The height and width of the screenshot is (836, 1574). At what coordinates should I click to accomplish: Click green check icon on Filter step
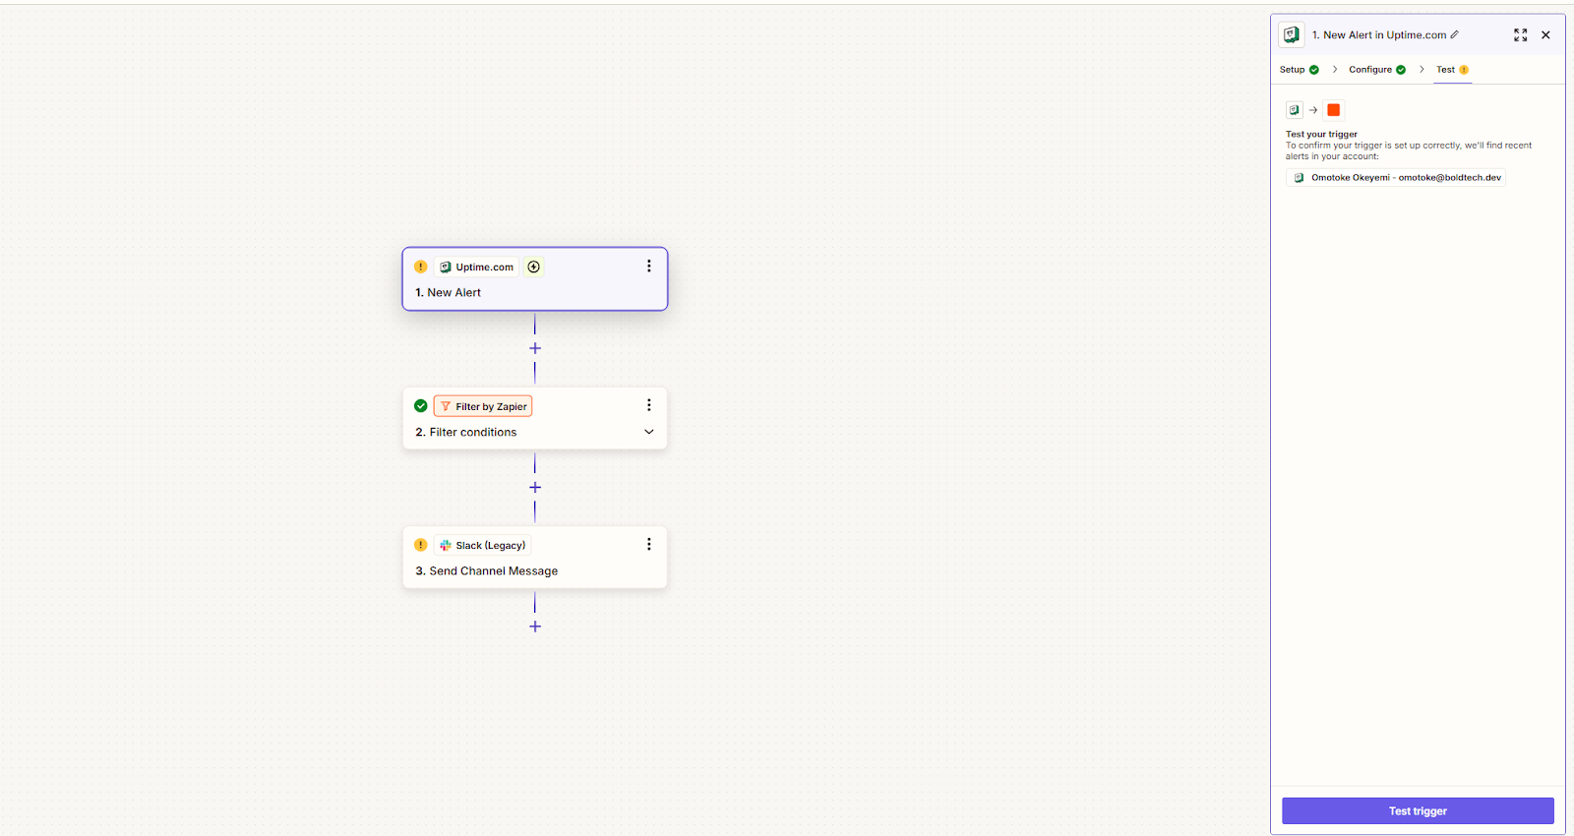pos(421,406)
